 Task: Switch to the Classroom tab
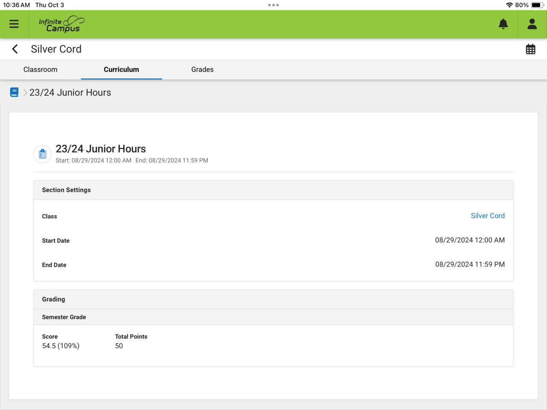[41, 70]
